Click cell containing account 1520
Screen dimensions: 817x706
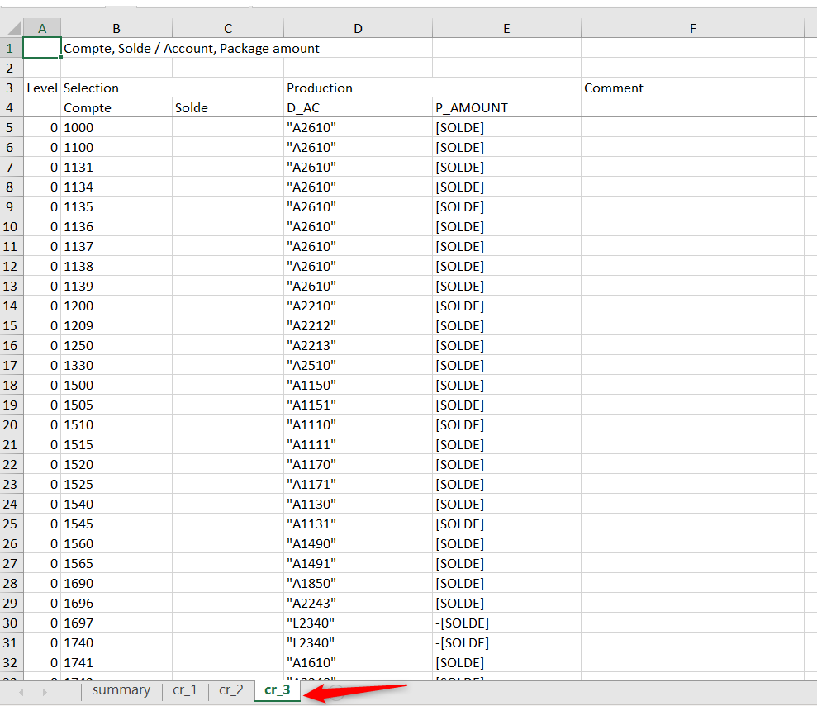pos(116,464)
